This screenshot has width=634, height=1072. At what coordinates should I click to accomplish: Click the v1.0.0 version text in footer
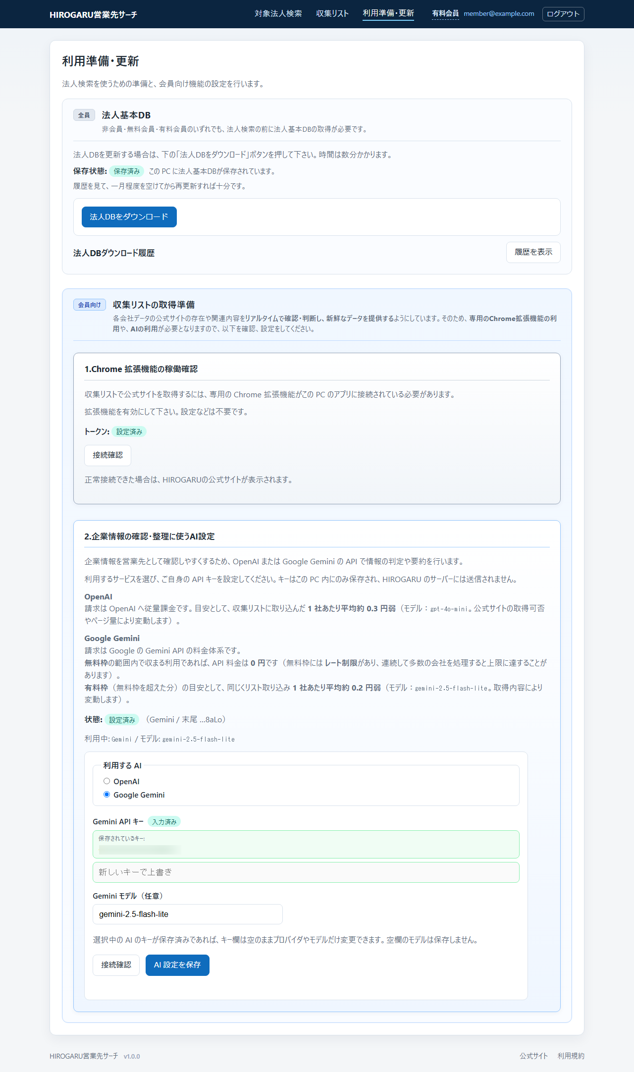tap(132, 1057)
